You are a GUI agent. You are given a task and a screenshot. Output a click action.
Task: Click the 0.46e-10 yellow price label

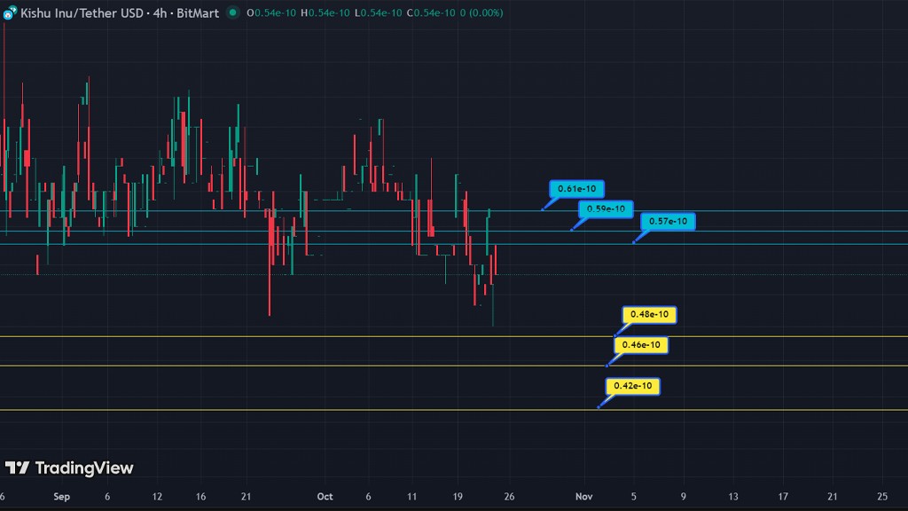[641, 344]
